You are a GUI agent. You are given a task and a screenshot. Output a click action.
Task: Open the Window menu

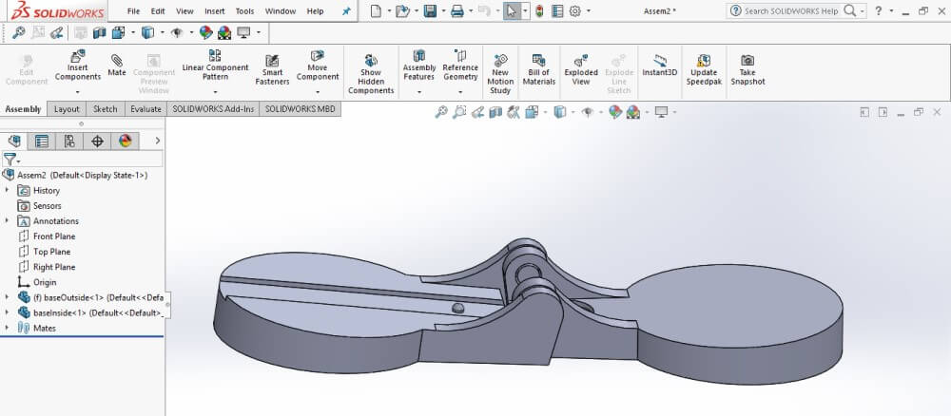(x=281, y=10)
